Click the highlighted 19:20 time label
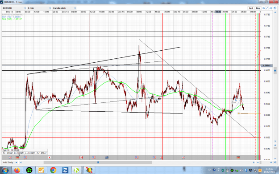Image resolution: width=279 pixels, height=174 pixels. coord(218,12)
